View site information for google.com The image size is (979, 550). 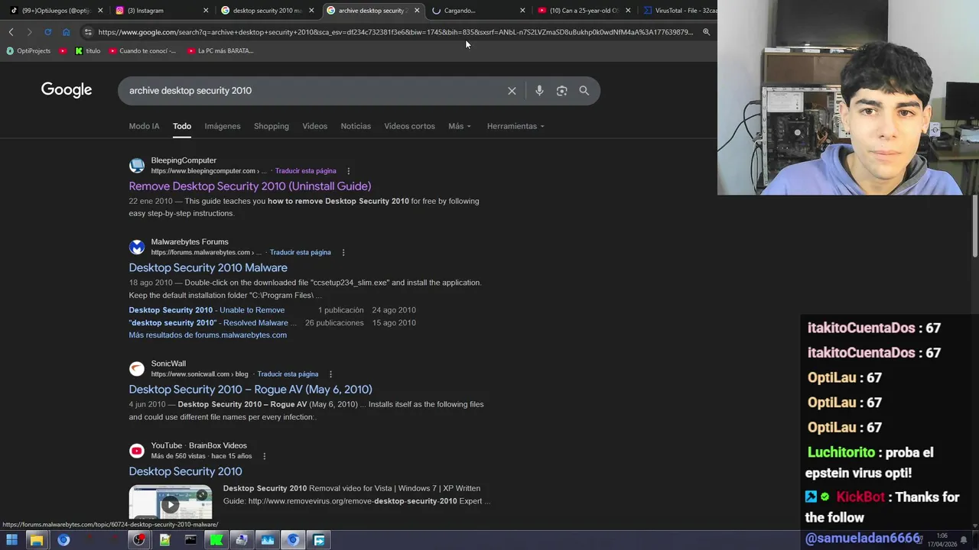coord(88,32)
